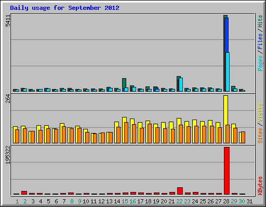Click the Files legend label

pos(260,41)
